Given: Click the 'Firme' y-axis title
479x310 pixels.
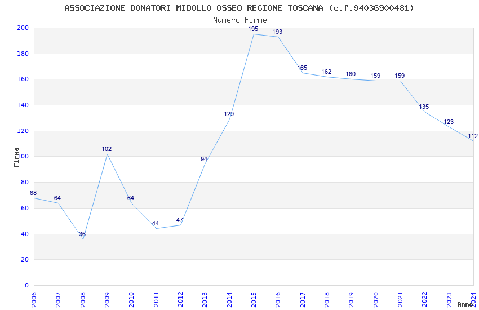Looking at the screenshot, I should (16, 157).
